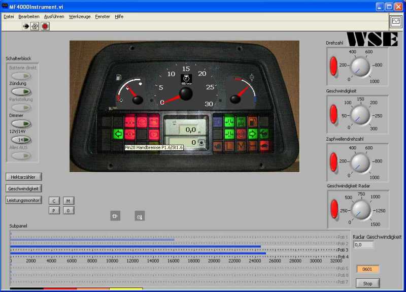Click the Radar Geschwindigkeit input field
406x292 pixels.
(363, 245)
